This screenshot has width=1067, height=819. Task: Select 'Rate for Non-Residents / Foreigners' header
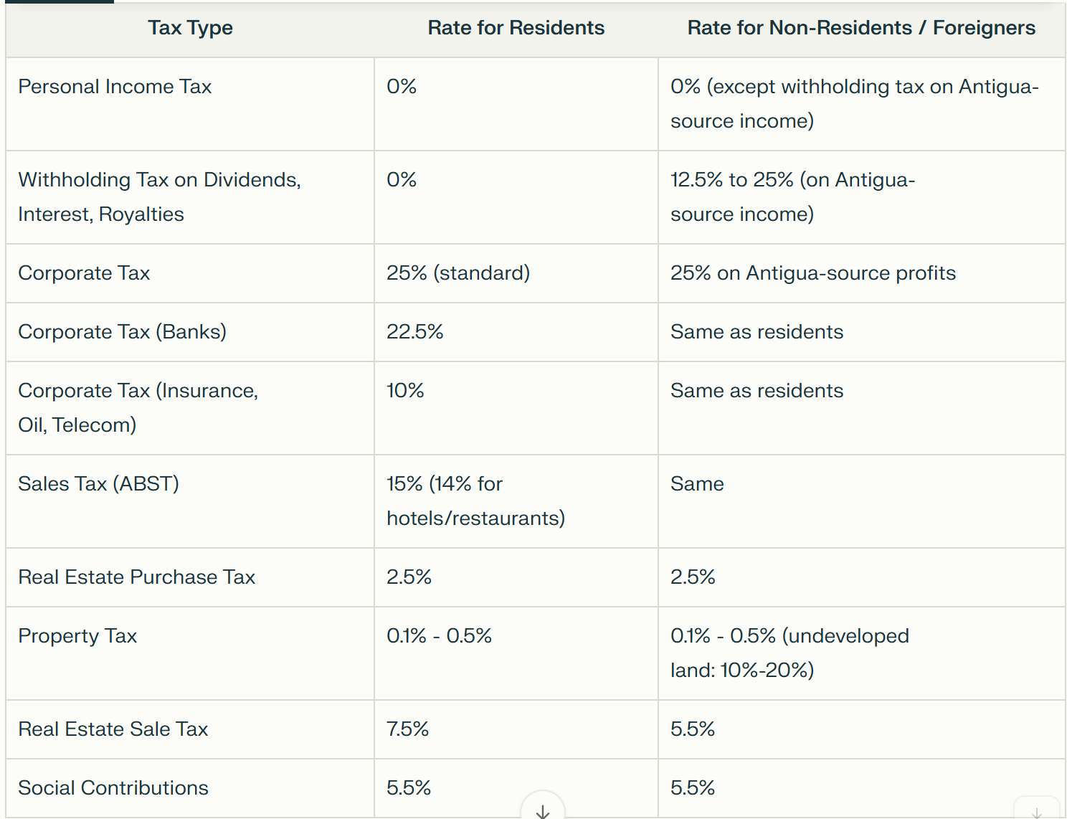pyautogui.click(x=861, y=28)
